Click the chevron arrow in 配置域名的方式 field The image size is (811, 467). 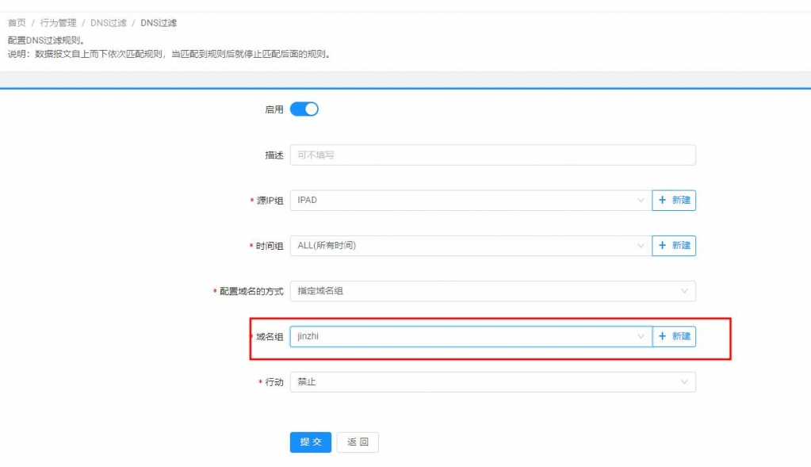pyautogui.click(x=684, y=291)
